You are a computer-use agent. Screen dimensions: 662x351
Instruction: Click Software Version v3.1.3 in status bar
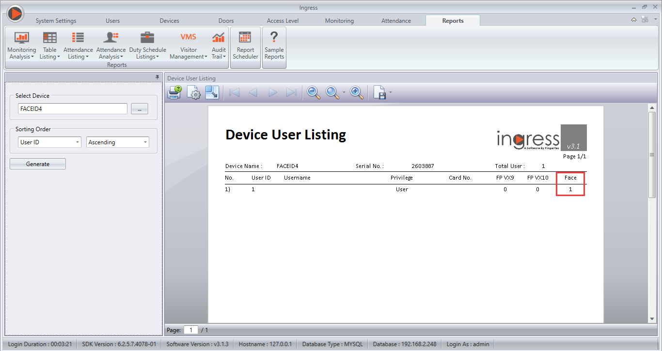coord(197,344)
